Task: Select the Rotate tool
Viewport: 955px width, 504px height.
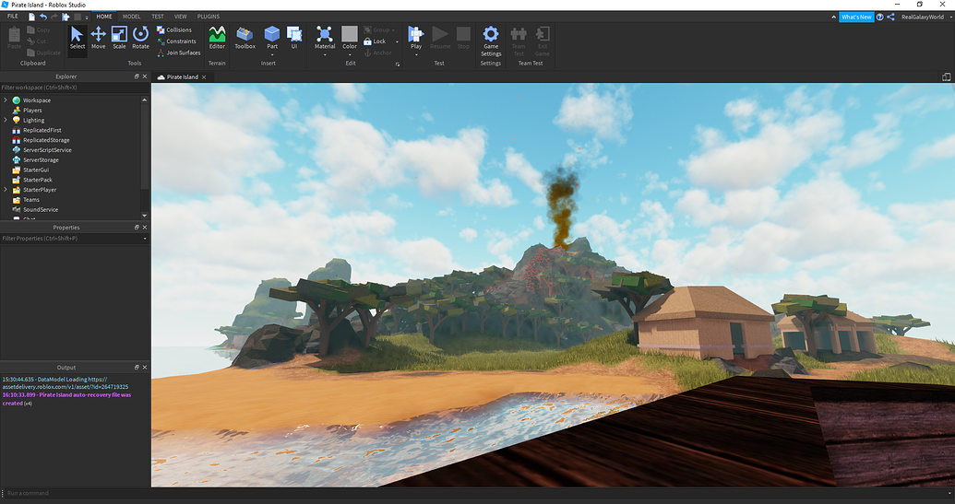Action: (140, 37)
